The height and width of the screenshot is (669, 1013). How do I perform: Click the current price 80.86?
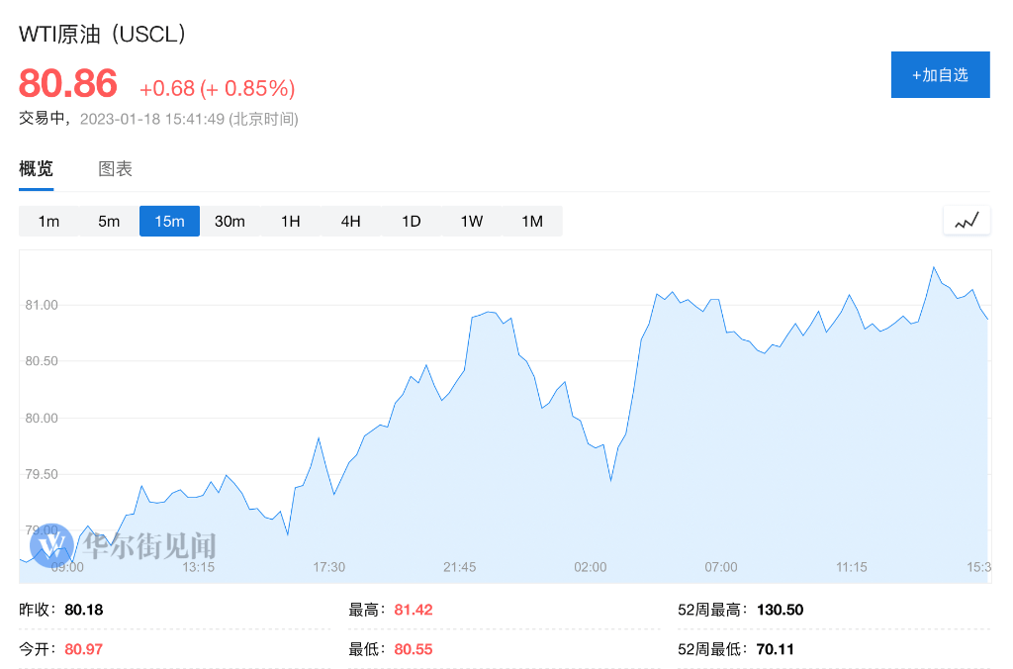pyautogui.click(x=68, y=84)
